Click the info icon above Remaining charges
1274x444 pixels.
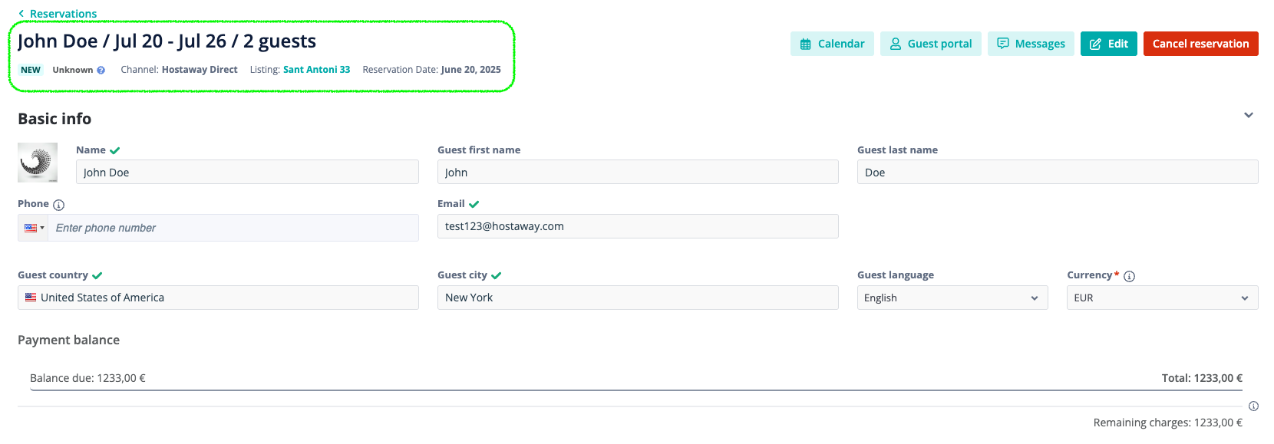click(x=1253, y=406)
